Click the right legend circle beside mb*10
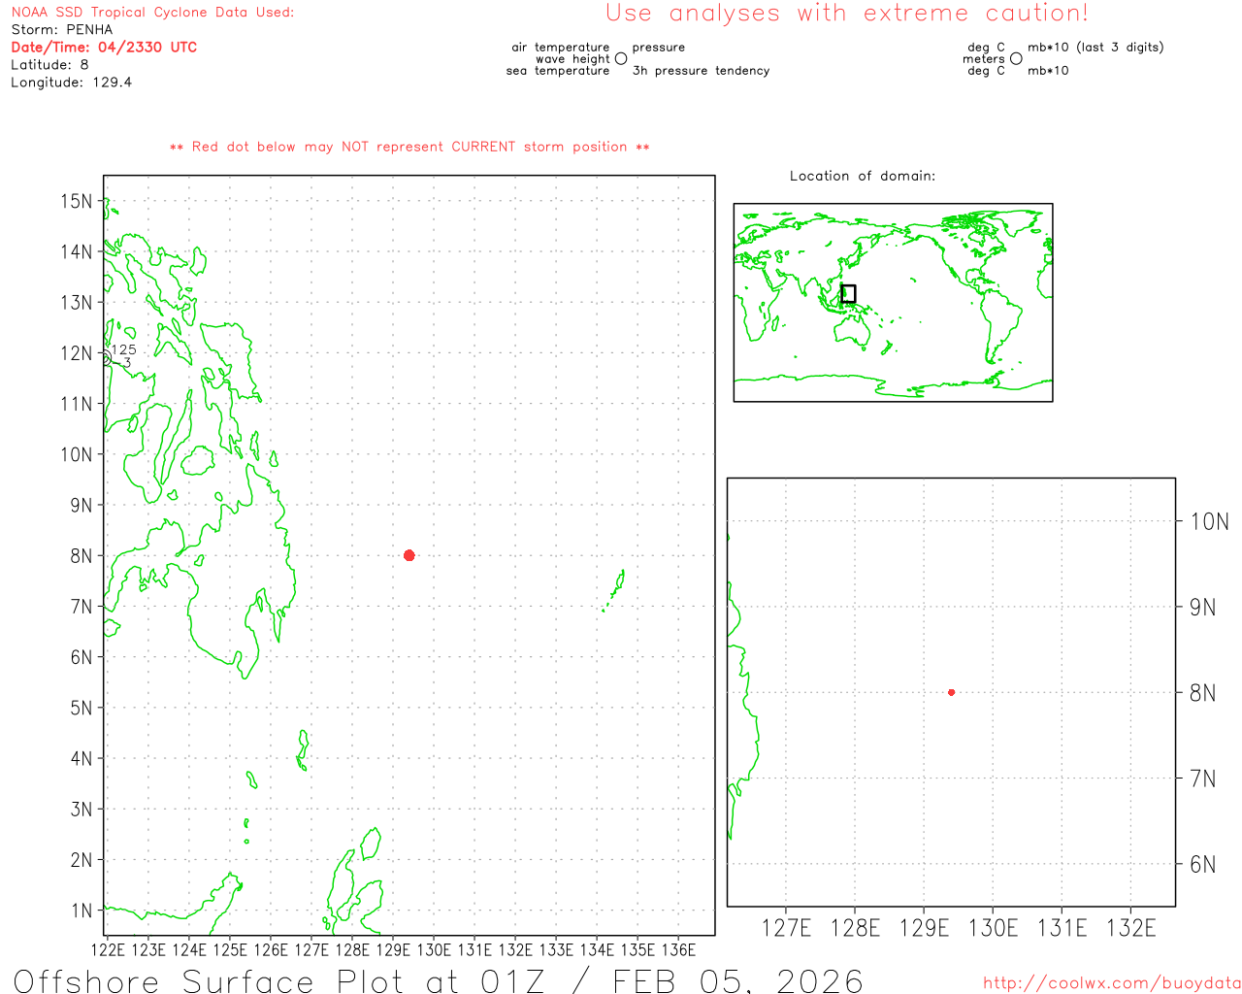Image resolution: width=1242 pixels, height=994 pixels. (x=1016, y=58)
